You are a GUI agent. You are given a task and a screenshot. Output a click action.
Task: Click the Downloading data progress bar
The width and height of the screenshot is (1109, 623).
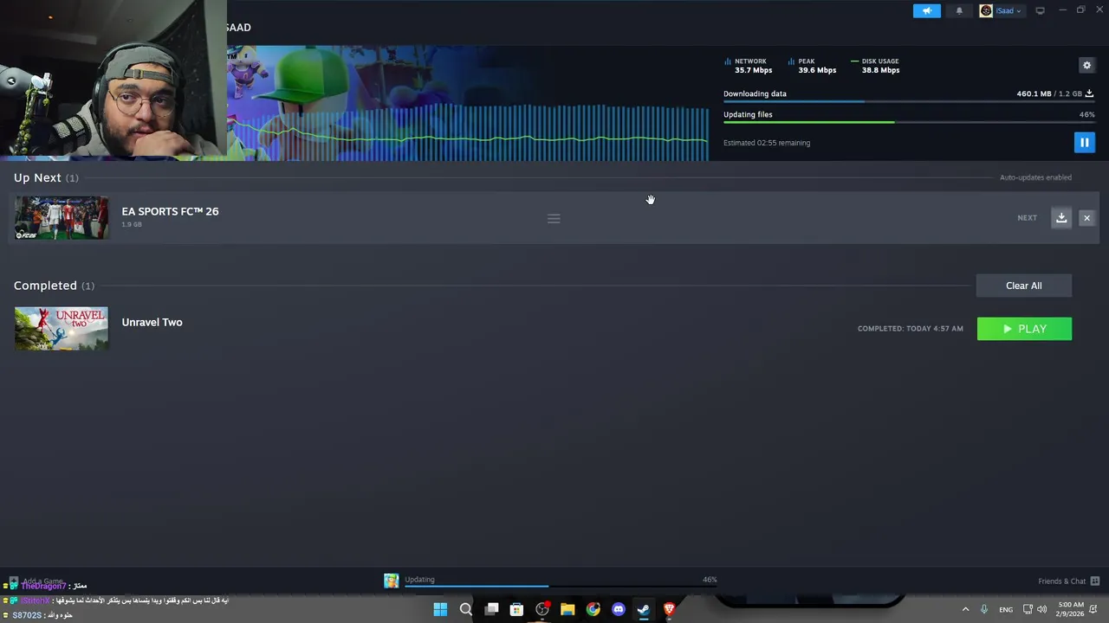pyautogui.click(x=909, y=101)
